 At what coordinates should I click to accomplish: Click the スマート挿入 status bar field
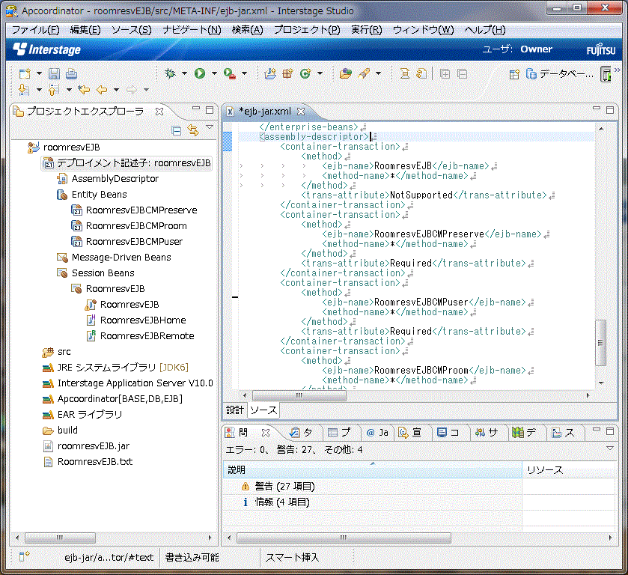pyautogui.click(x=292, y=557)
